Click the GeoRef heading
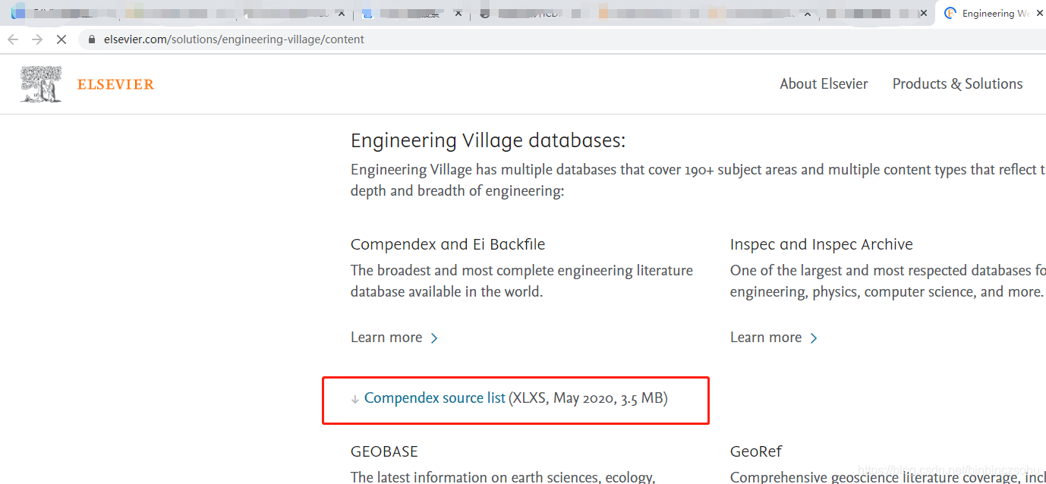Screen dimensions: 1046x484 [756, 451]
